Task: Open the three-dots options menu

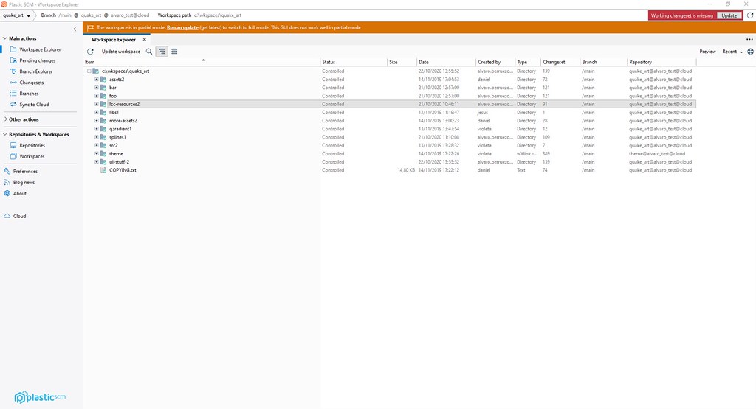Action: [749, 40]
